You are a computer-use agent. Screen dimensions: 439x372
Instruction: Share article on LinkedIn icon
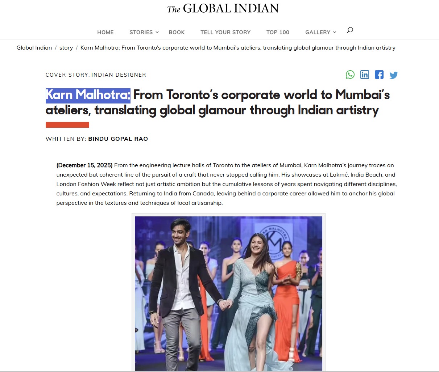365,75
